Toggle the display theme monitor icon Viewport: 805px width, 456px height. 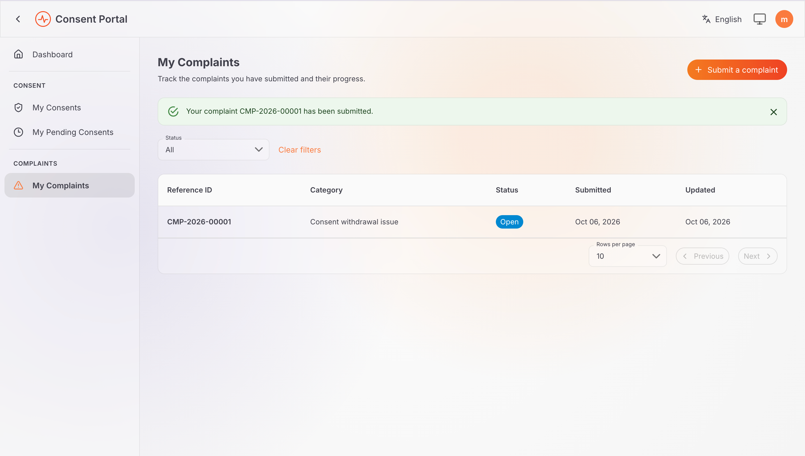tap(760, 19)
